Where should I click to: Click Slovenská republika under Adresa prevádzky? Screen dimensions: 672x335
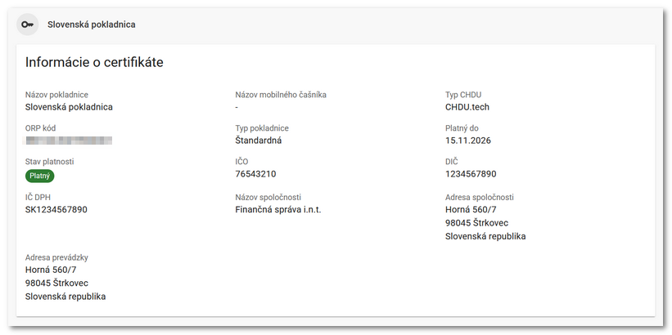click(x=65, y=297)
